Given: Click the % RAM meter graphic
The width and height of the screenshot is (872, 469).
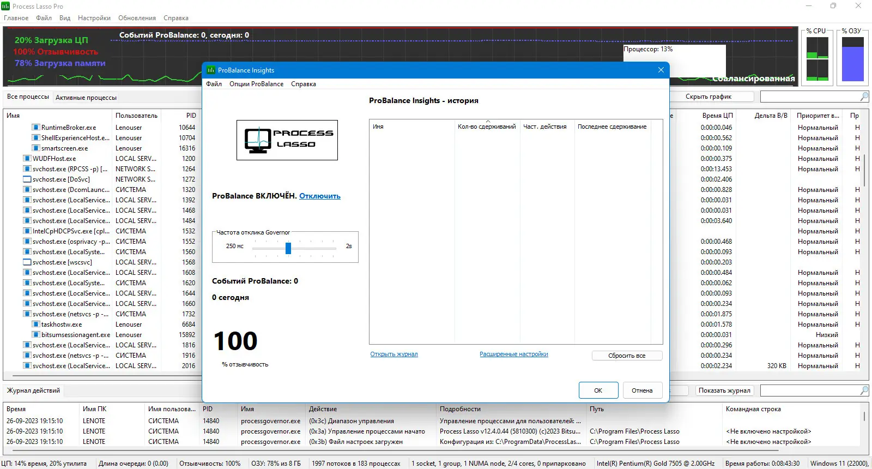Looking at the screenshot, I should 853,58.
